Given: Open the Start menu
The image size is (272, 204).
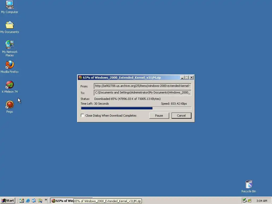Looking at the screenshot, I should [x=8, y=201].
